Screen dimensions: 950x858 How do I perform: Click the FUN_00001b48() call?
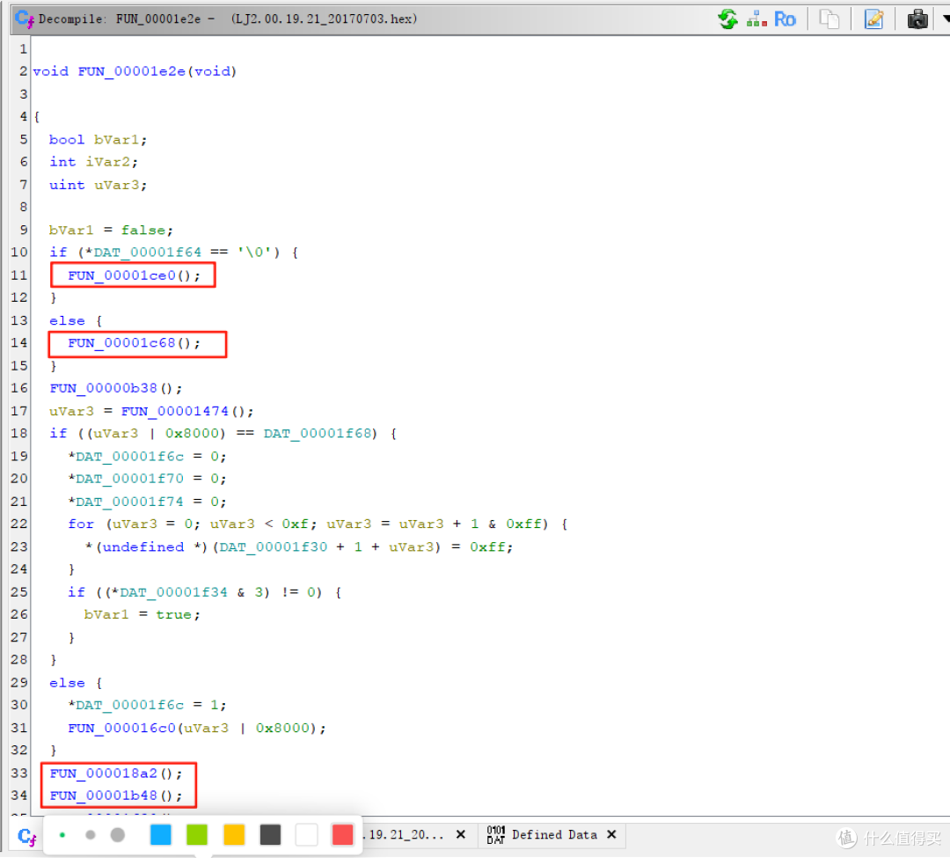coord(116,796)
